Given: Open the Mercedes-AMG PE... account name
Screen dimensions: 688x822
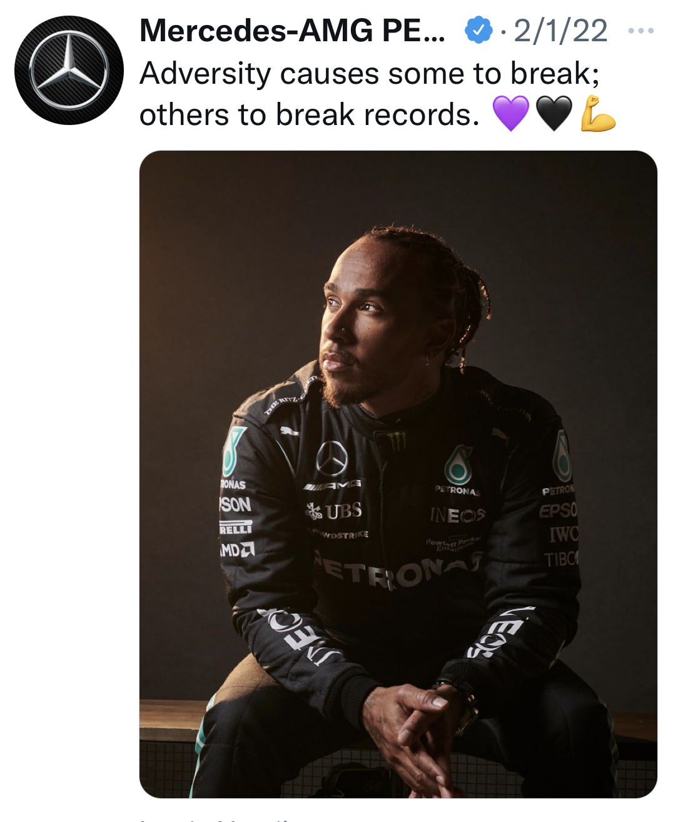Looking at the screenshot, I should coord(292,30).
